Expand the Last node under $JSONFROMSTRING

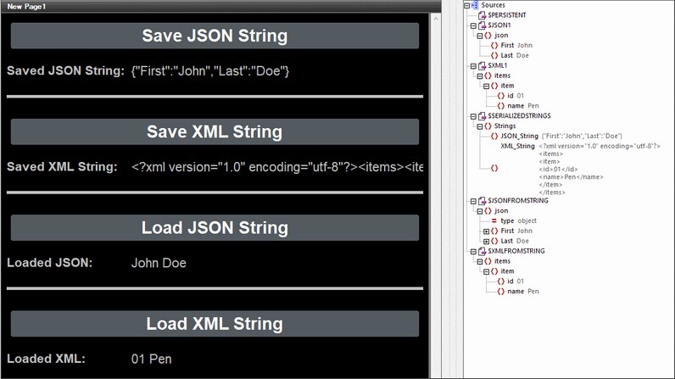[x=486, y=241]
